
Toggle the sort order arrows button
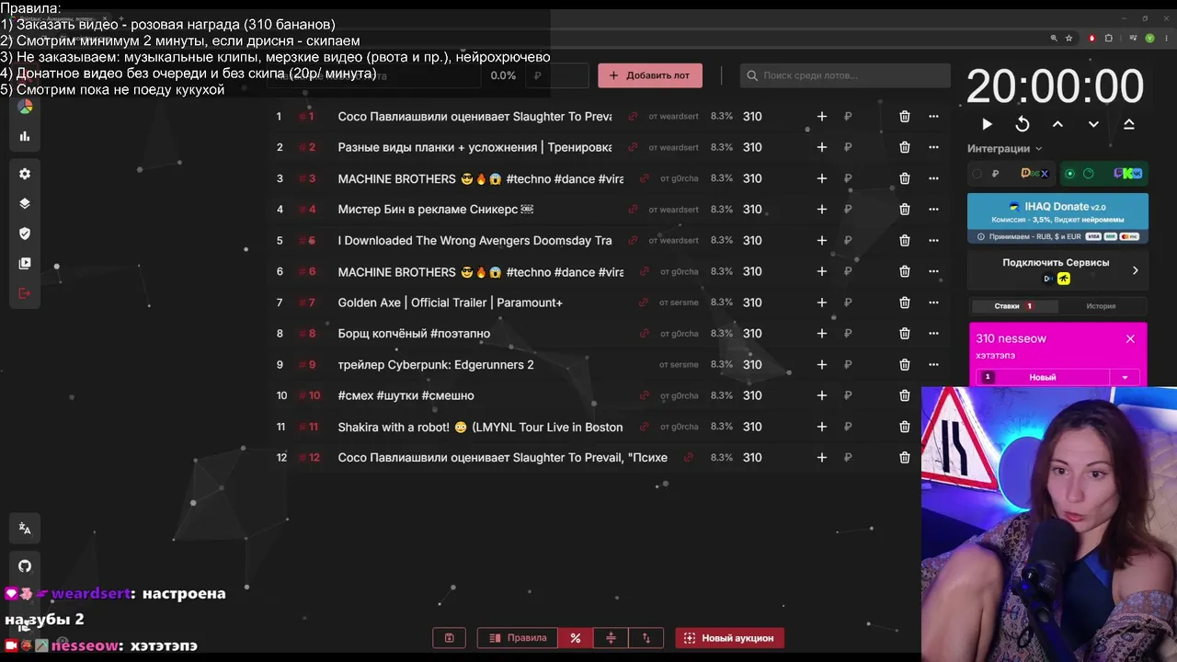pyautogui.click(x=646, y=638)
